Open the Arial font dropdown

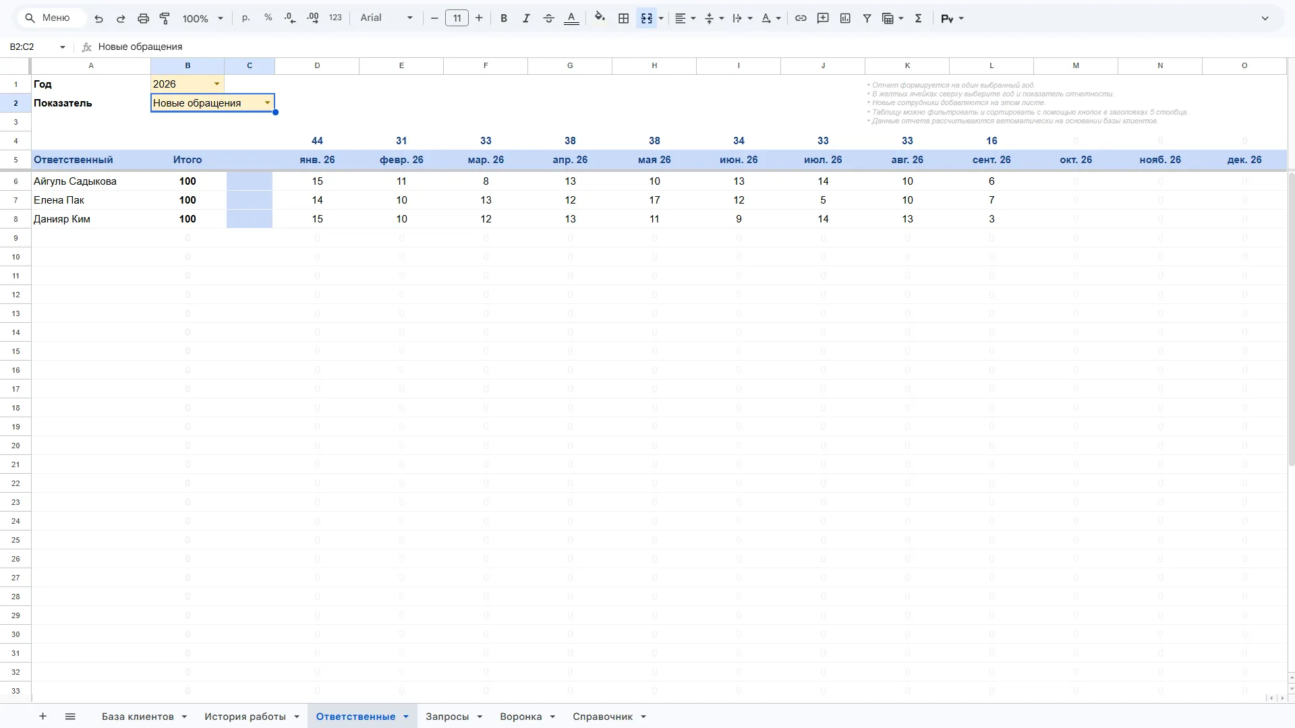coord(386,18)
